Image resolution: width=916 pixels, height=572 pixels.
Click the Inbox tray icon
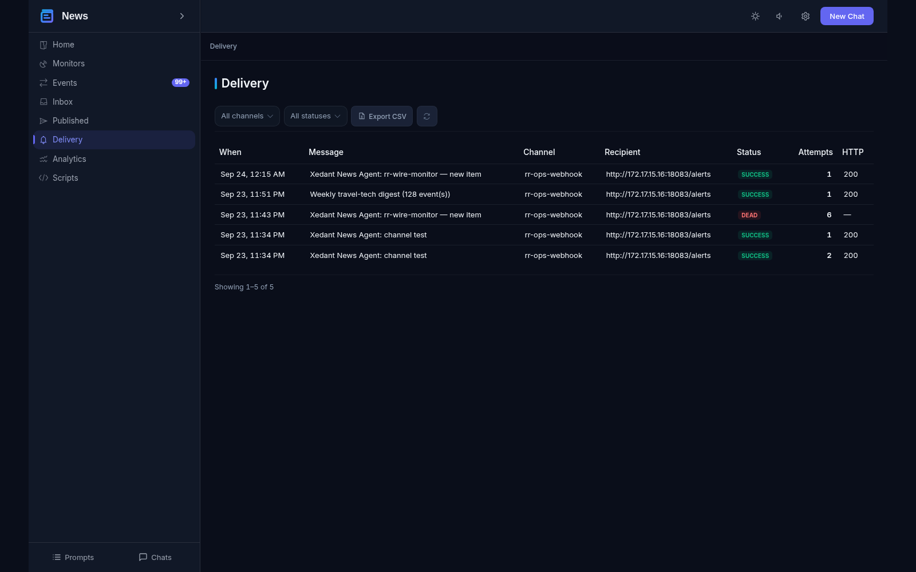tap(44, 102)
